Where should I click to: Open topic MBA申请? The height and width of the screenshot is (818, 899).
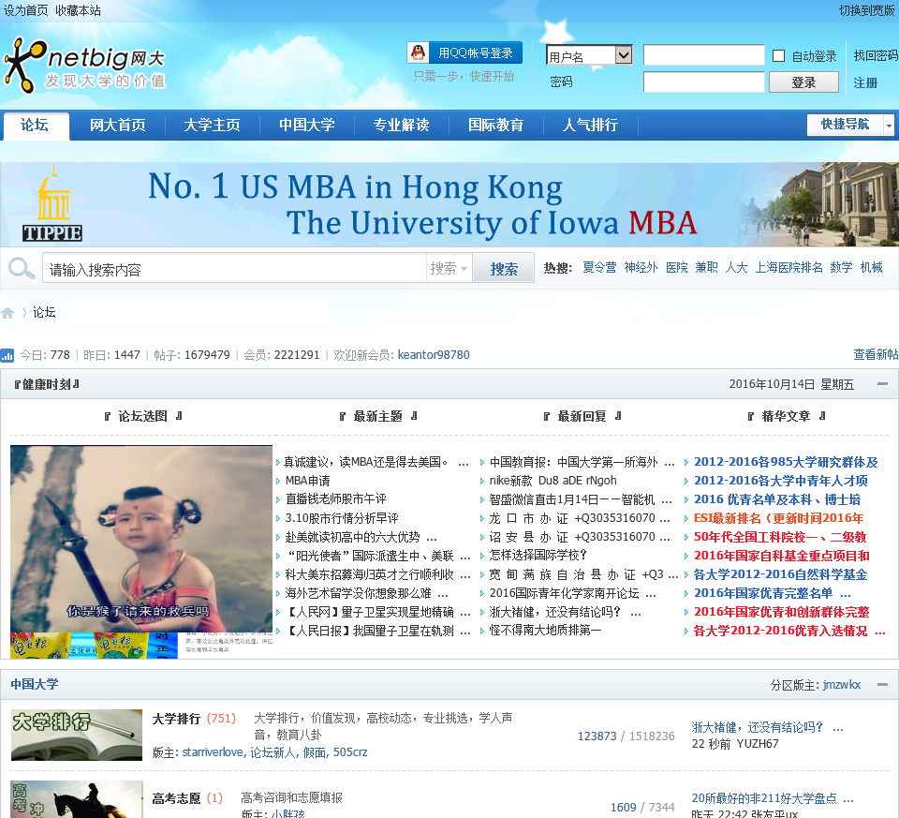click(307, 481)
